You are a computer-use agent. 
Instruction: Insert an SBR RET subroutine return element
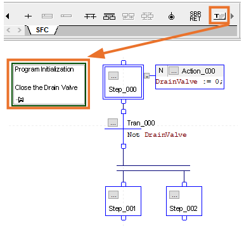195,16
